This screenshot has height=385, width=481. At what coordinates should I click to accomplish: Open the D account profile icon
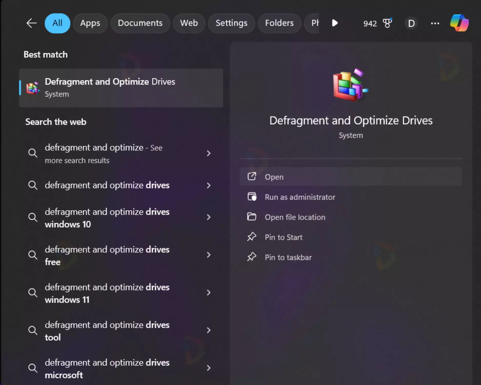point(411,23)
